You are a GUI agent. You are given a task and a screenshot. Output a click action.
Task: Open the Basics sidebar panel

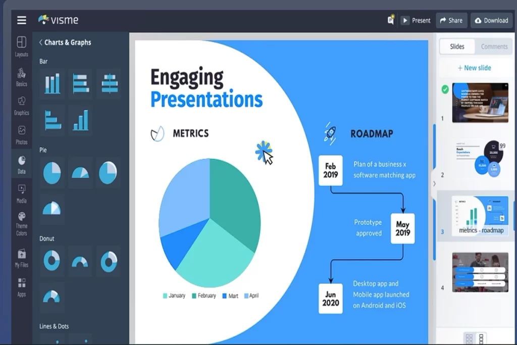[x=21, y=77]
